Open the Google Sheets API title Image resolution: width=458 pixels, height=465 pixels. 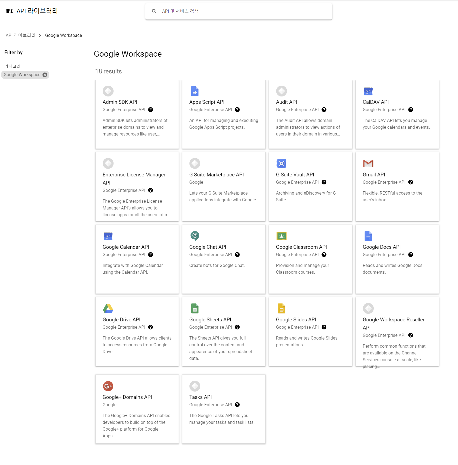(x=210, y=319)
